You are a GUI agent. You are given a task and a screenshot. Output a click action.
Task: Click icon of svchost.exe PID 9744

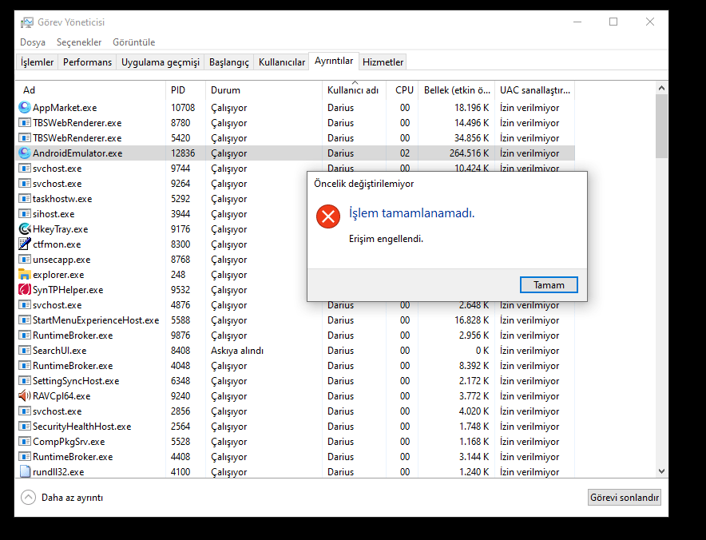click(x=24, y=169)
